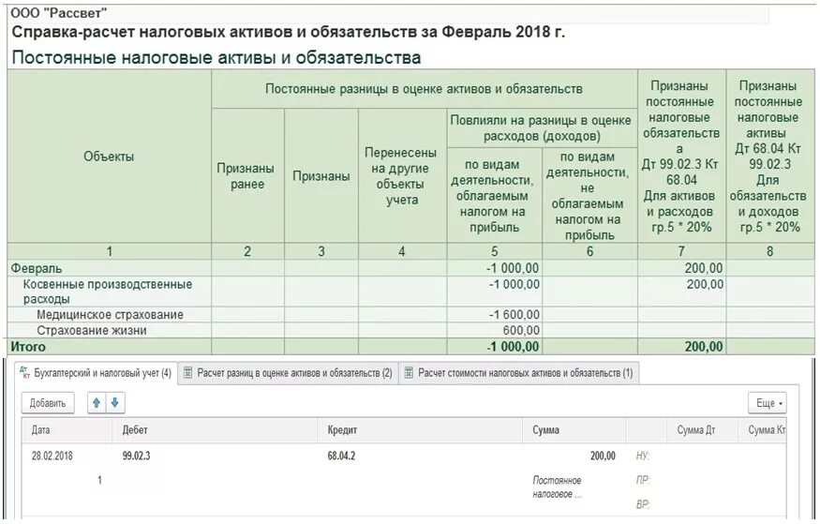
Task: Click the Объекты column header
Action: click(x=109, y=157)
